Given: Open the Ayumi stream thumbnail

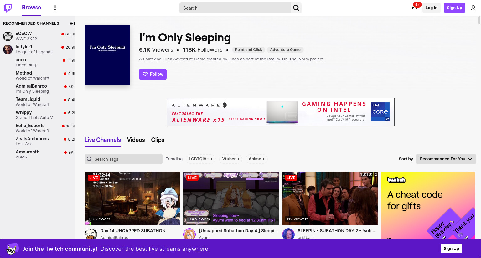Looking at the screenshot, I should click(231, 198).
